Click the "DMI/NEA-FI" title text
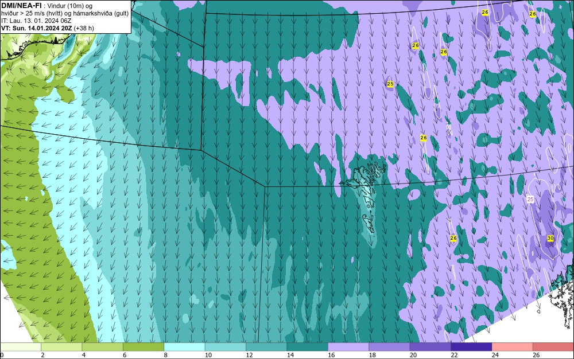Image resolution: width=574 pixels, height=359 pixels. click(x=21, y=5)
